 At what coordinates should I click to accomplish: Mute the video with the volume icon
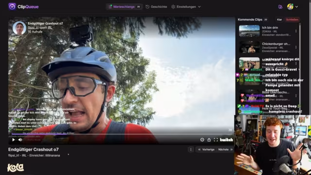(20, 140)
